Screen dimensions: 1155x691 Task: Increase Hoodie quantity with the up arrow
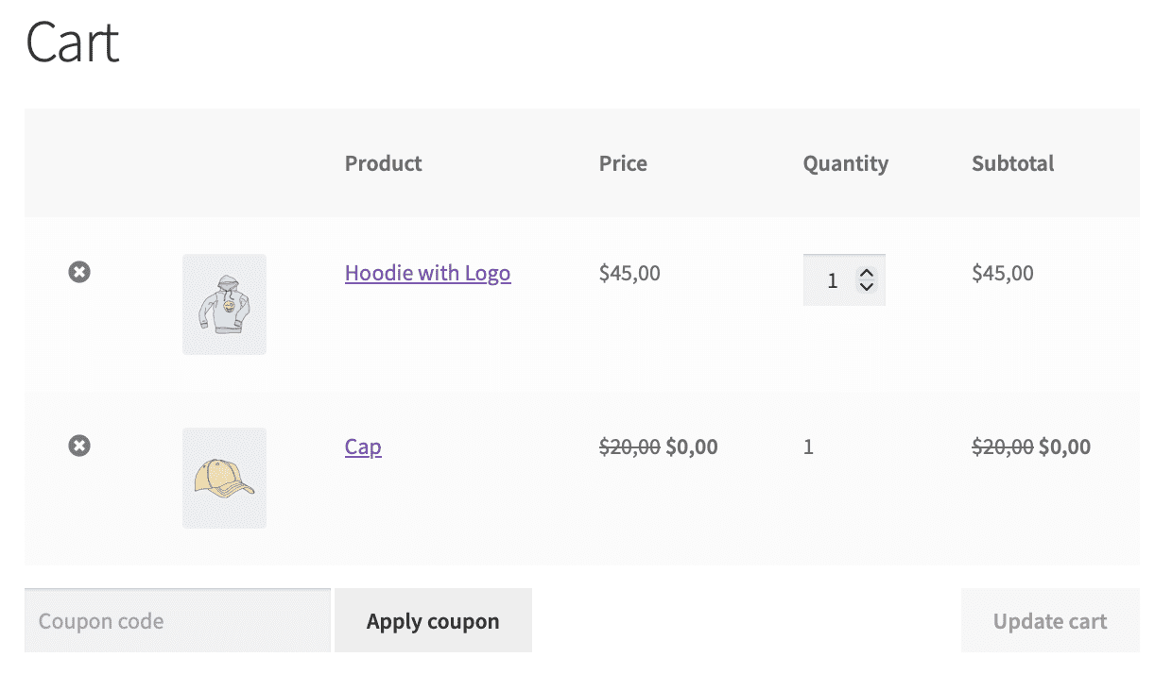(x=867, y=273)
